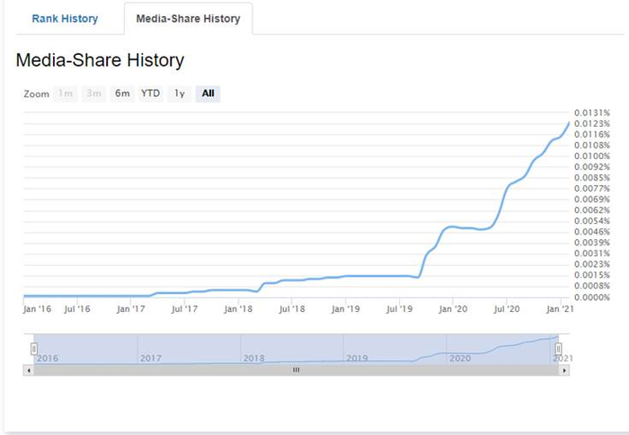Click the Jan '20 label on x-axis

pos(452,308)
